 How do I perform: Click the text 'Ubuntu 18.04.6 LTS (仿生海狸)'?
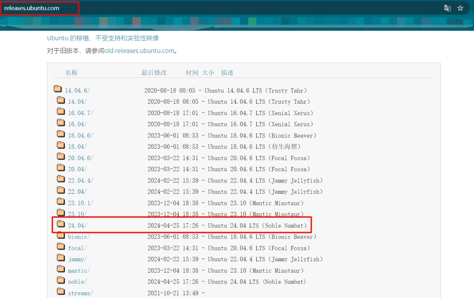[x=254, y=147]
